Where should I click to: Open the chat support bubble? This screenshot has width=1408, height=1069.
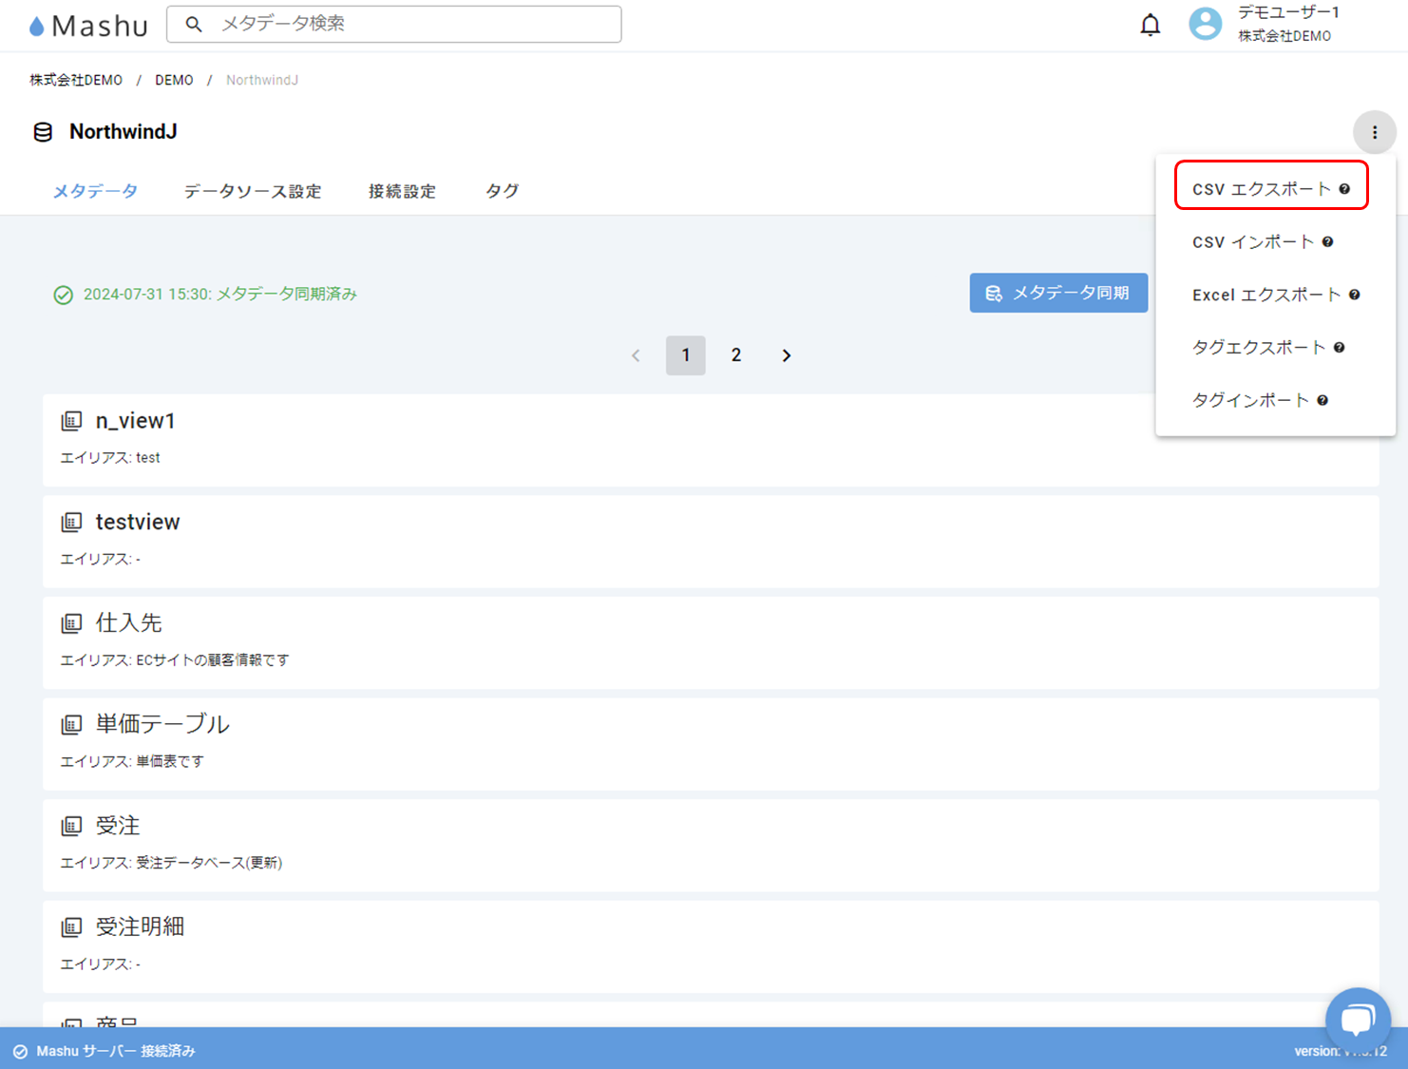(1358, 1020)
